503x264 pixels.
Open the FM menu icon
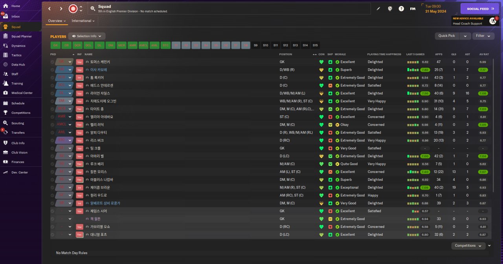[413, 8]
